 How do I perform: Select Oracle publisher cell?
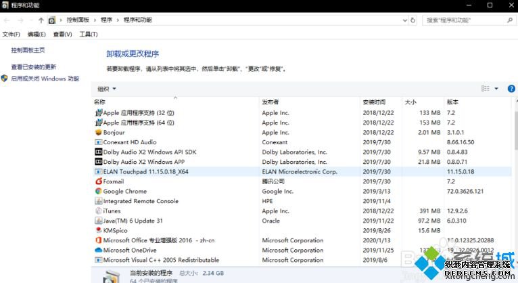271,221
